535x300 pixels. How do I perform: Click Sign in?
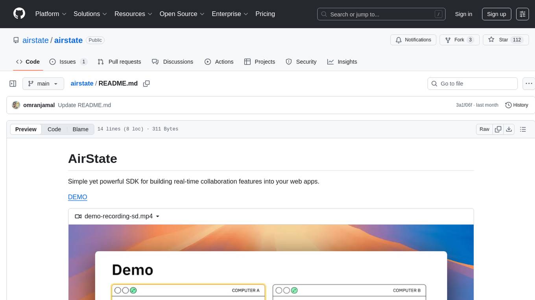463,14
